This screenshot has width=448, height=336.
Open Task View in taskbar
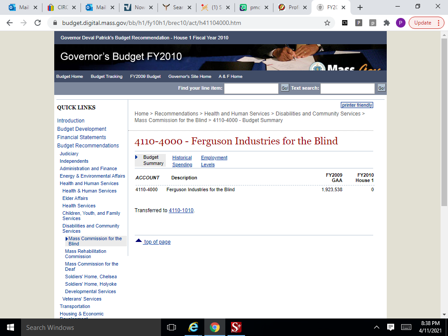click(x=171, y=327)
